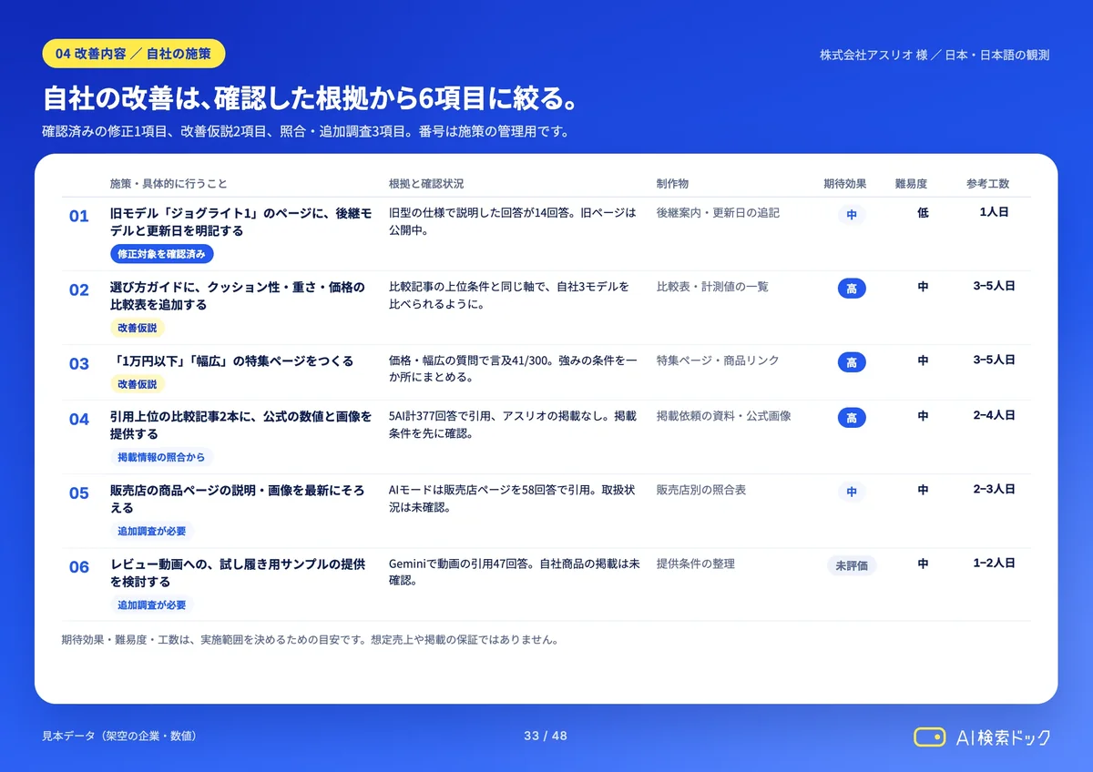Click the 改善仮説 tag in row 02
Viewport: 1093px width, 772px height.
tap(138, 328)
